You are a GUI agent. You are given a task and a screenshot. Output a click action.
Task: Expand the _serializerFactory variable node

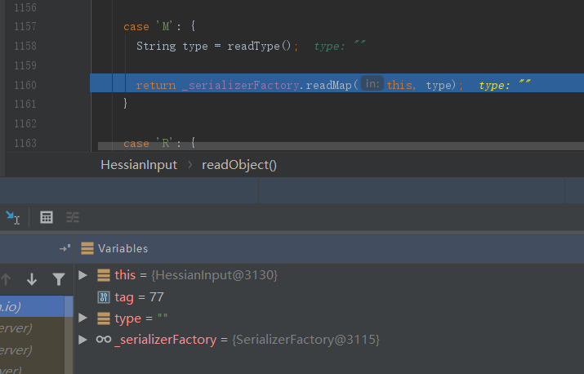point(82,339)
